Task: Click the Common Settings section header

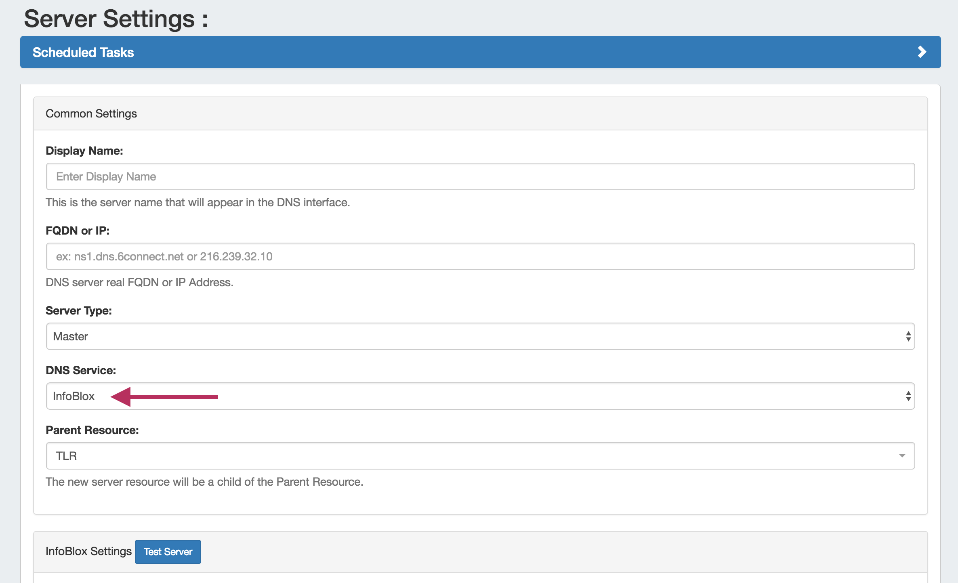Action: click(91, 113)
